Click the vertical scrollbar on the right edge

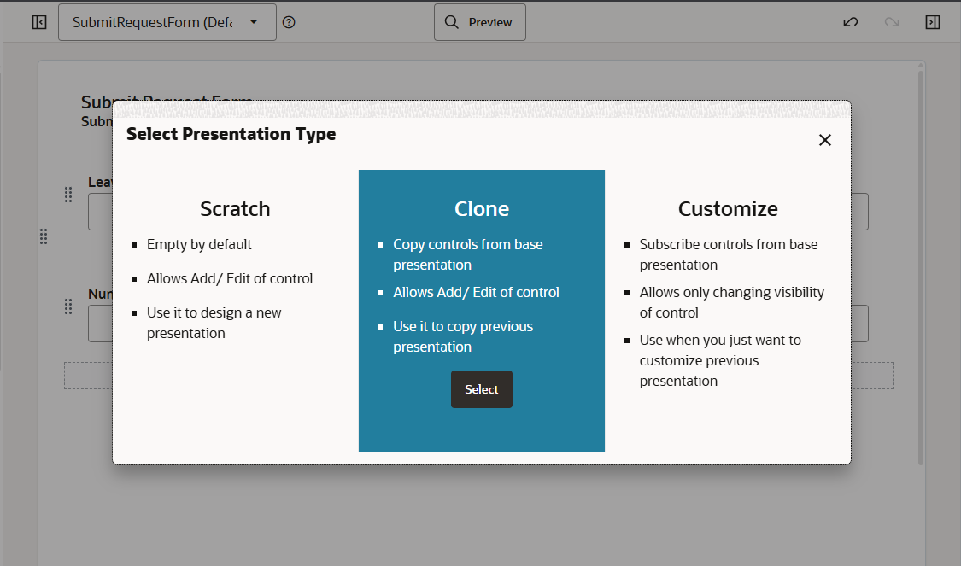[920, 256]
